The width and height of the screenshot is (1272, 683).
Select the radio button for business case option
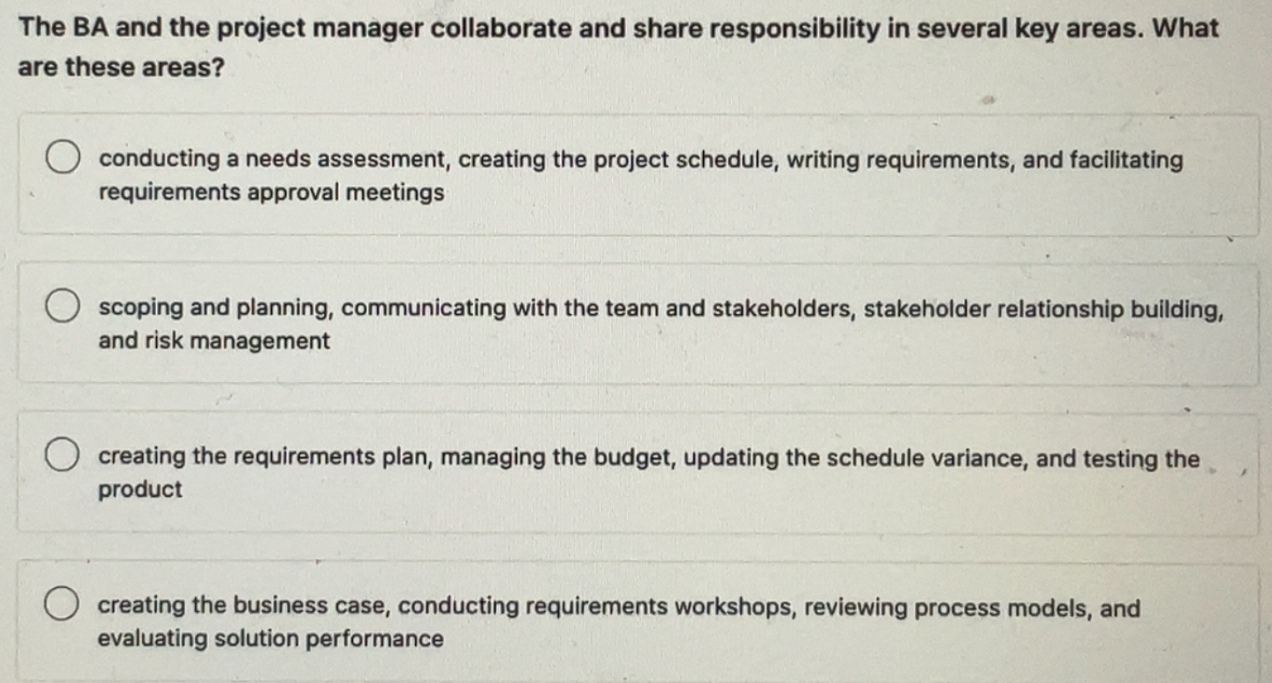tap(60, 604)
